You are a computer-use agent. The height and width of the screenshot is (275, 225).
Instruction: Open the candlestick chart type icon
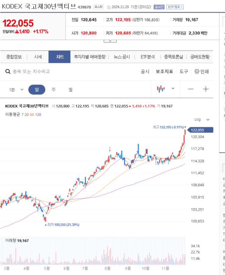(161, 89)
